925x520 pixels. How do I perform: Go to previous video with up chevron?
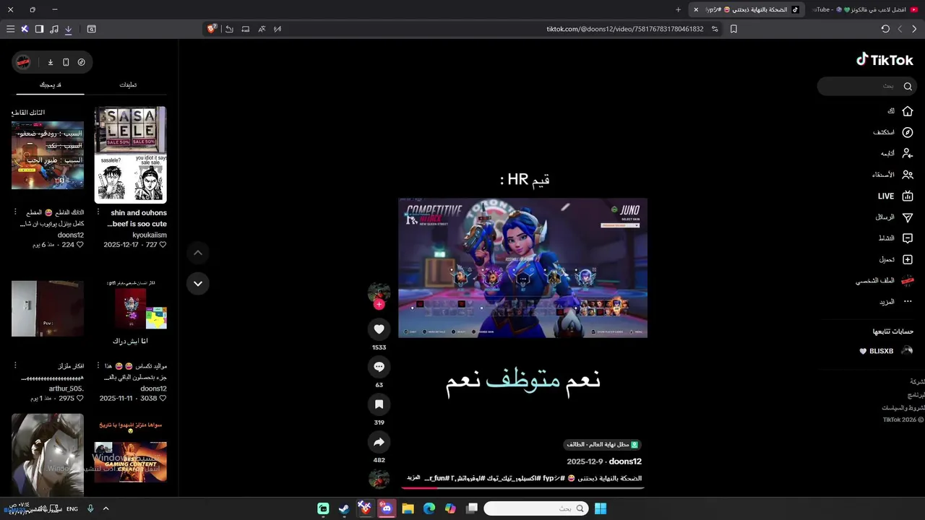click(198, 253)
